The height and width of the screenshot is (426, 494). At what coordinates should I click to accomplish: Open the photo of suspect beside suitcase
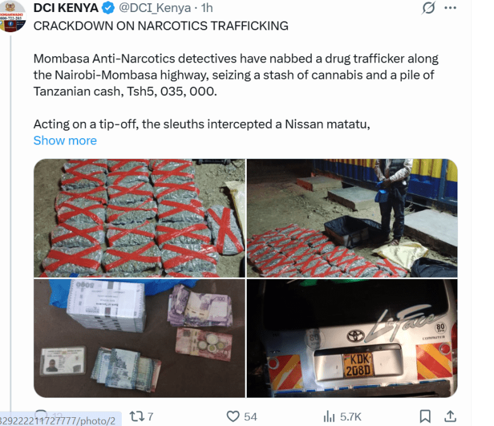(352, 218)
